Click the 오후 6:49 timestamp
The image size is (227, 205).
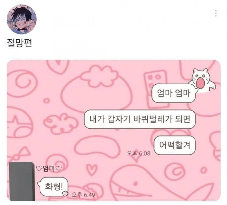coord(83,195)
